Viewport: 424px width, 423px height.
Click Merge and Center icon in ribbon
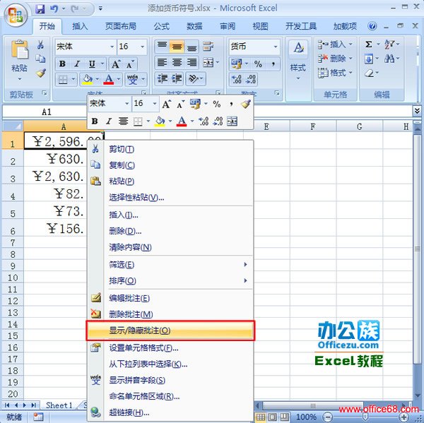point(208,63)
